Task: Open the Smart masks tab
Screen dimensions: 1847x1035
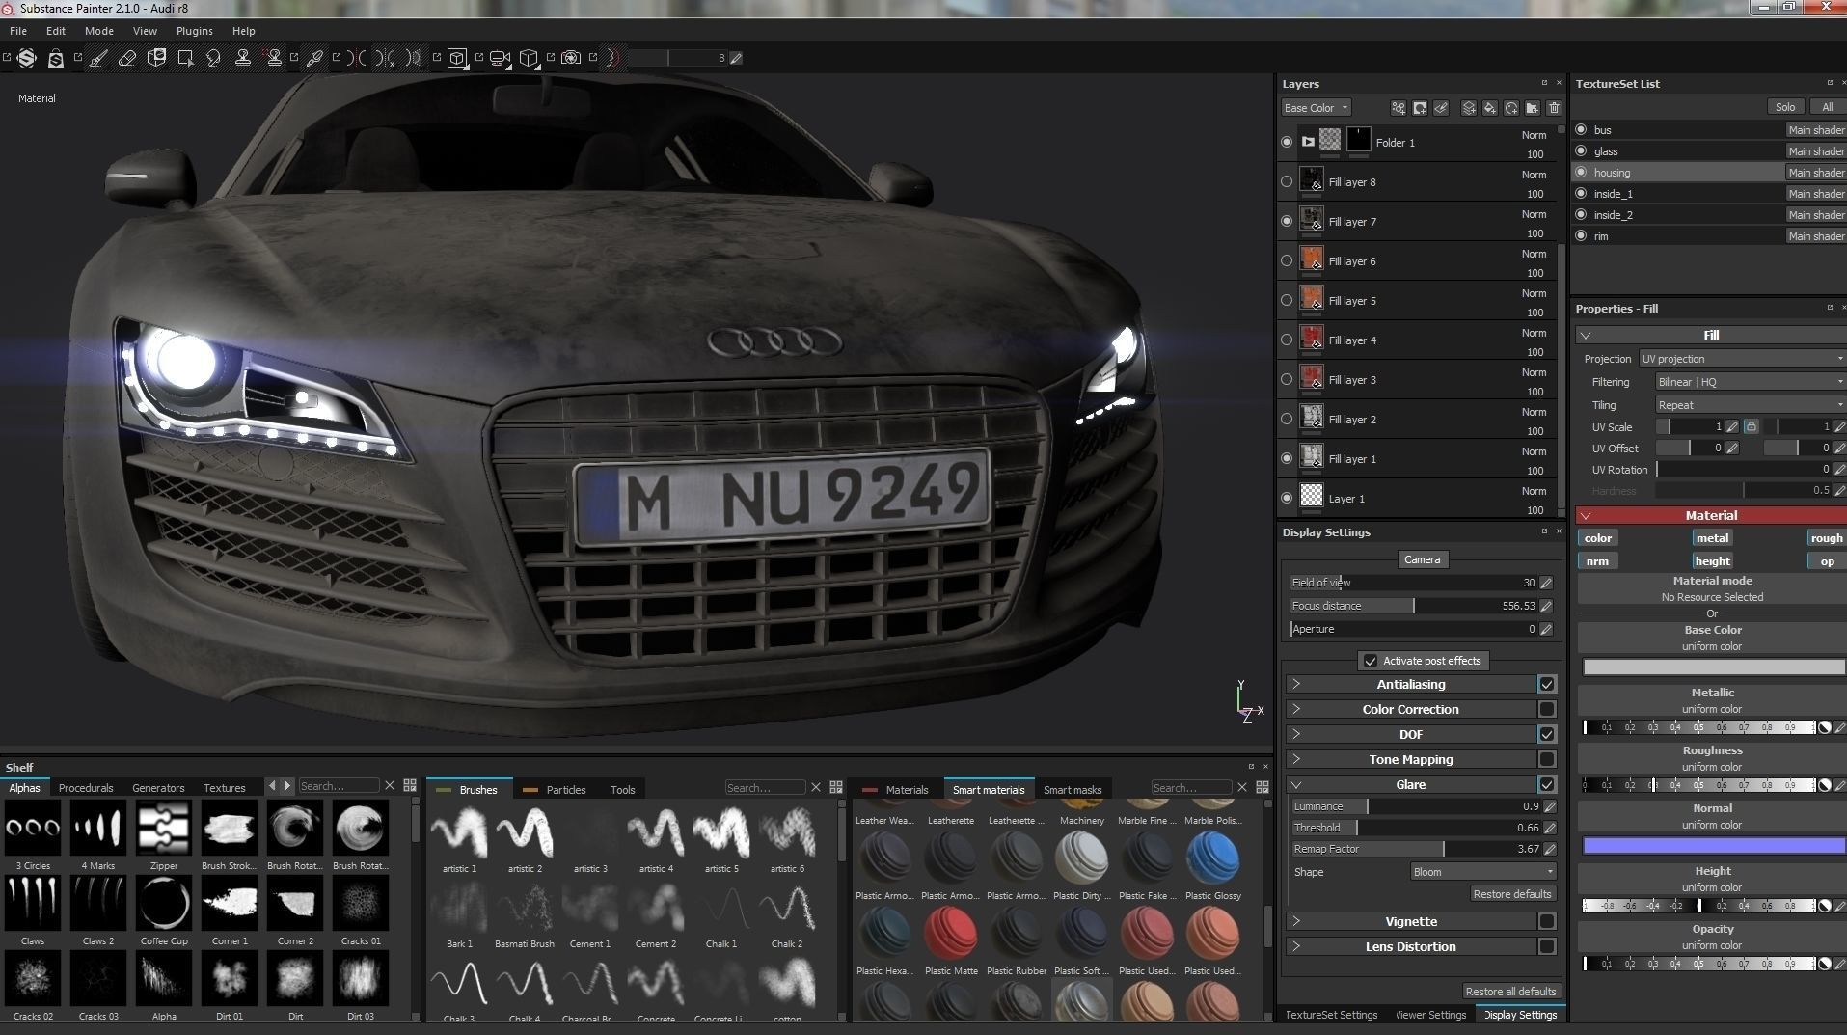Action: (x=1073, y=789)
